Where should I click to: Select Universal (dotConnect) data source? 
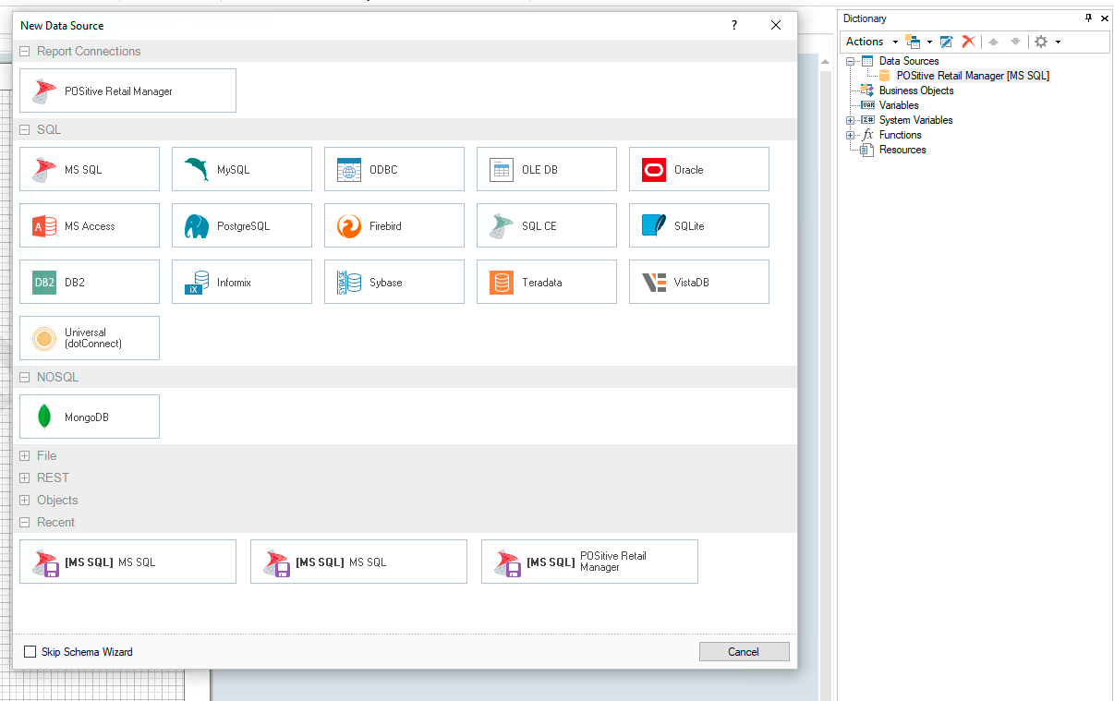pos(90,338)
